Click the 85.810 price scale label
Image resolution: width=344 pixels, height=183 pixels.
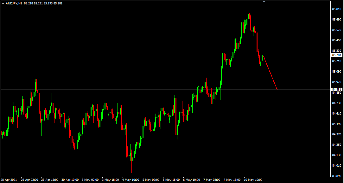[336, 9]
